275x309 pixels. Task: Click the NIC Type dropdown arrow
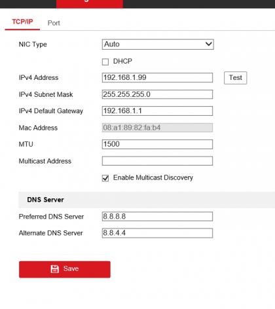click(x=208, y=44)
